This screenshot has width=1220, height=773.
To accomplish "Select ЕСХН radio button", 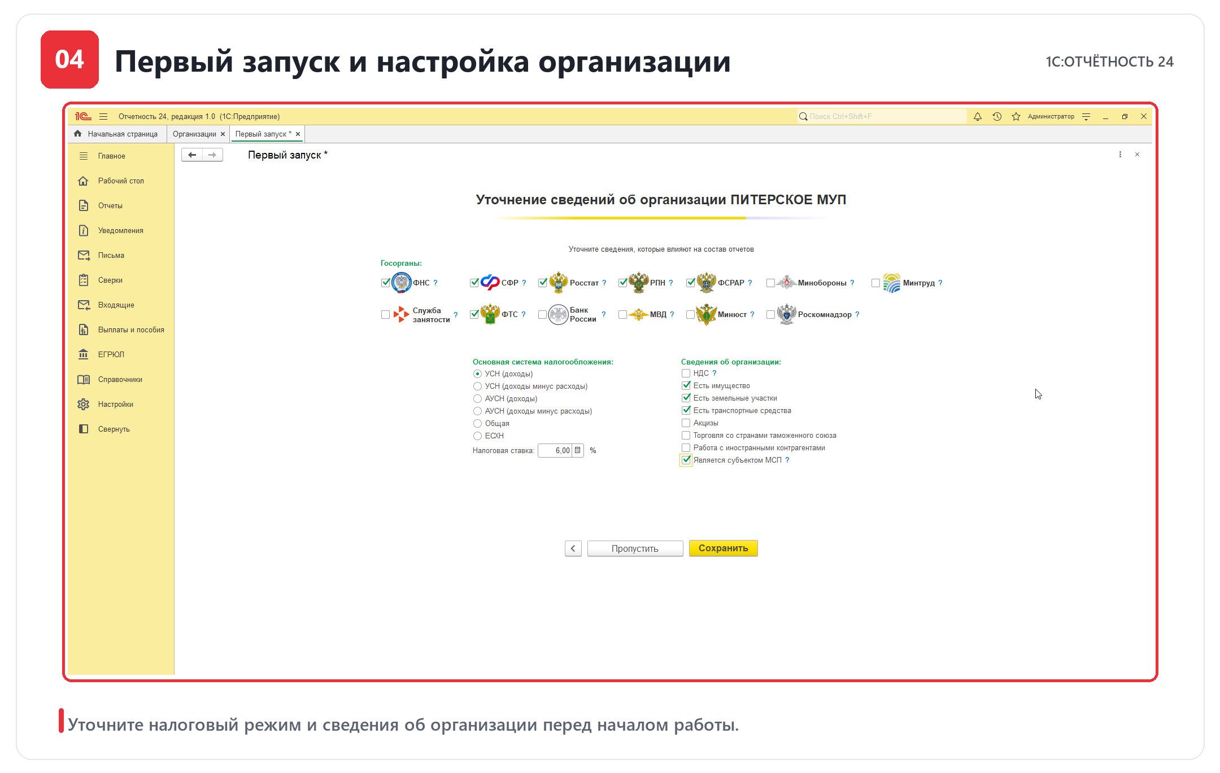I will click(477, 436).
